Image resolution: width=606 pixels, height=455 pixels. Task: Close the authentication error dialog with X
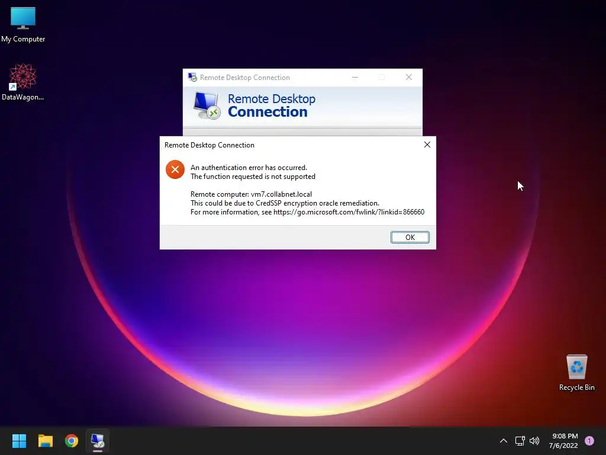tap(427, 145)
